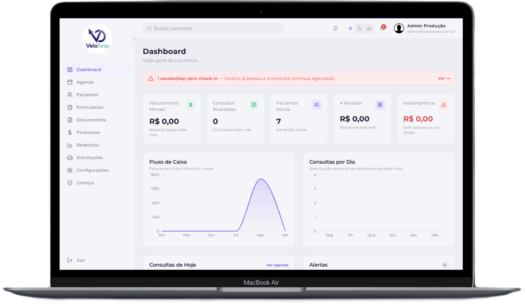Viewport: 525px width, 304px height.
Task: Switch to the dark theme (moon)
Action: point(360,28)
